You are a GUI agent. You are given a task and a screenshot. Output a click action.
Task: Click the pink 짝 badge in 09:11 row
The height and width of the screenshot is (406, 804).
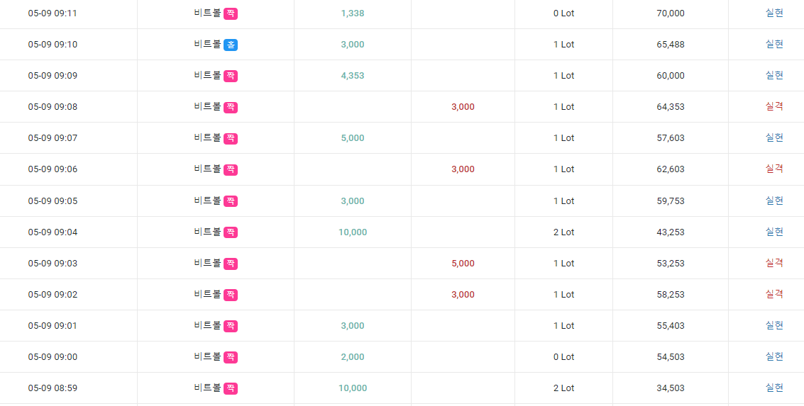point(231,13)
